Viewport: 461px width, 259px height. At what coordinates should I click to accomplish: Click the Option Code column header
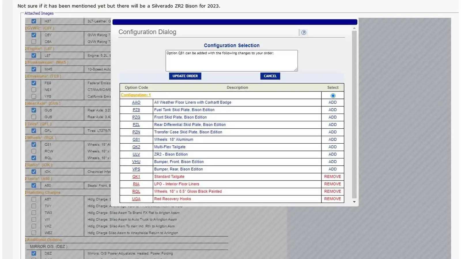coord(136,87)
